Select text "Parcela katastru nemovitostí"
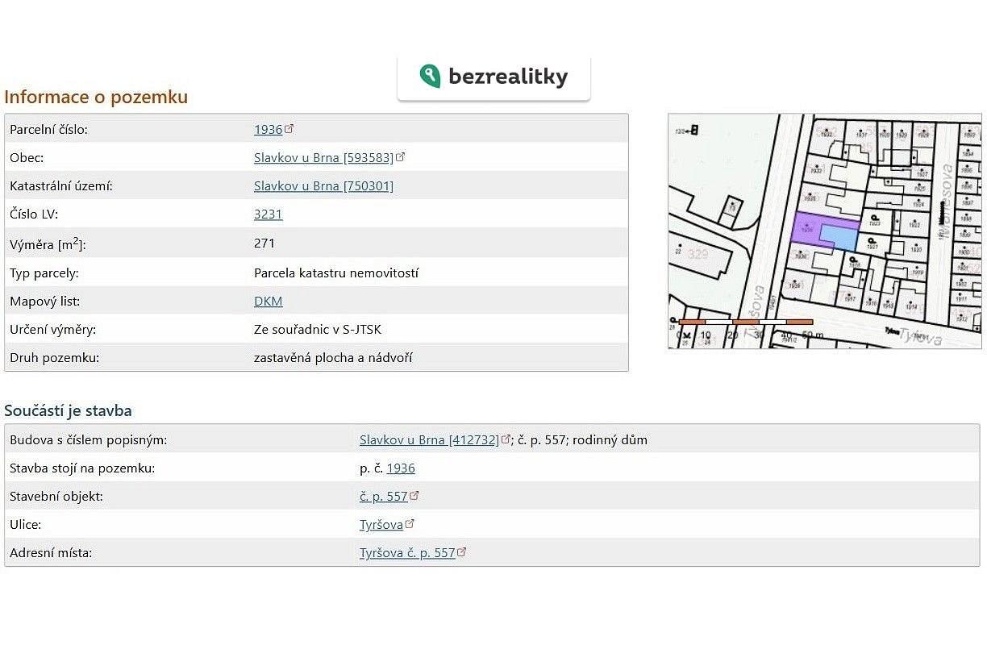The height and width of the screenshot is (645, 987). 336,273
